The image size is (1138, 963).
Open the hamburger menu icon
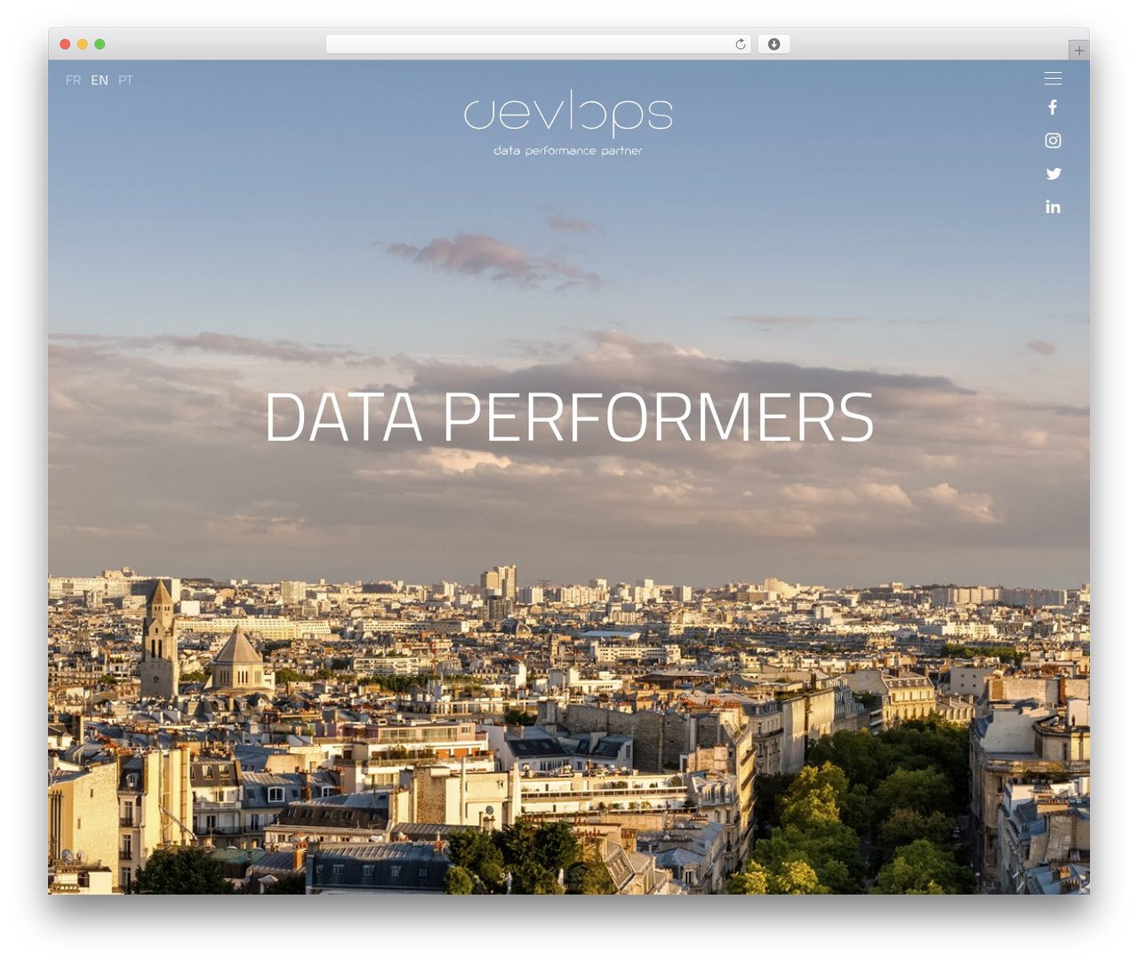click(x=1053, y=79)
